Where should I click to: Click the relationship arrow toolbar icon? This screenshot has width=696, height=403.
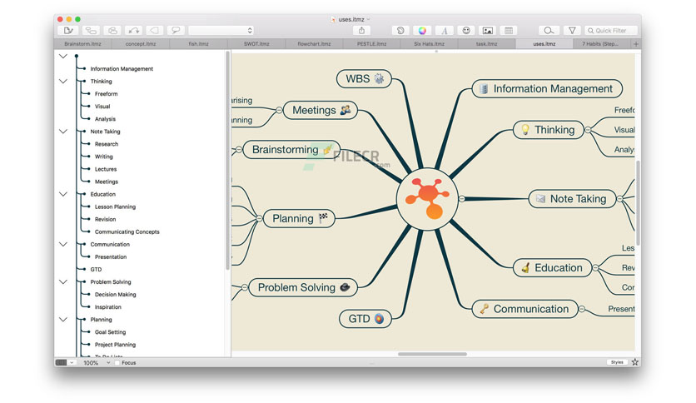tap(133, 30)
